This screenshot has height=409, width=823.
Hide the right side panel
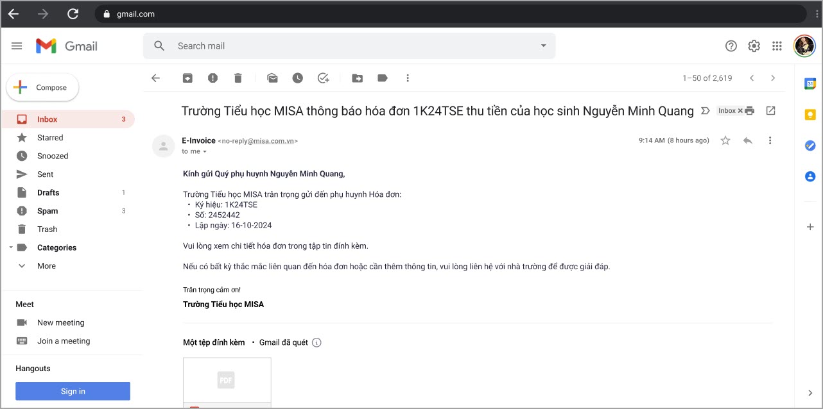coord(810,393)
